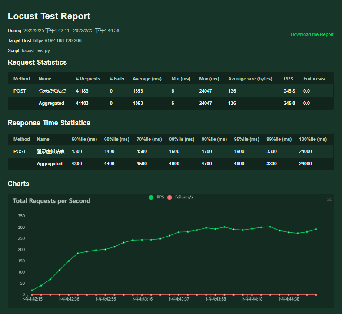
Task: Click the 1353 average value in Aggregated row
Action: click(x=138, y=103)
